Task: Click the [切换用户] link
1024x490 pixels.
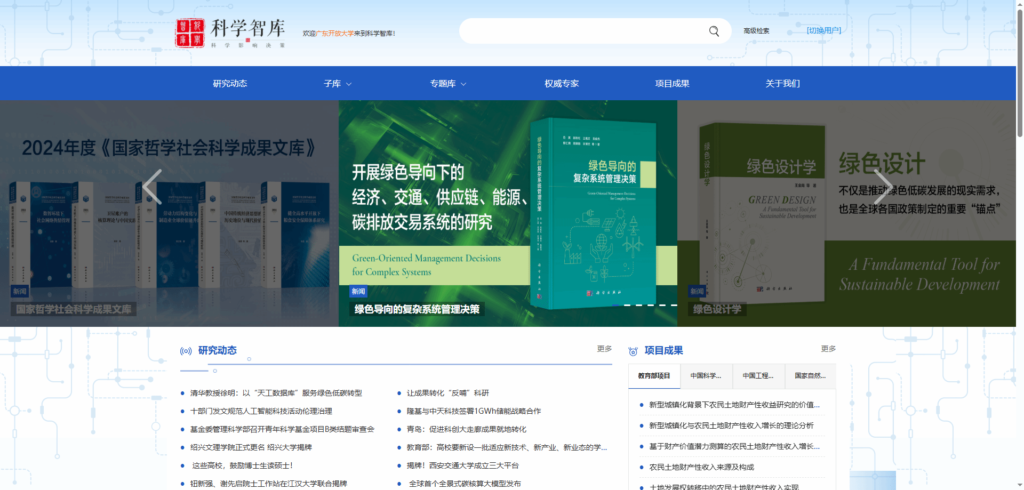Action: pos(823,30)
